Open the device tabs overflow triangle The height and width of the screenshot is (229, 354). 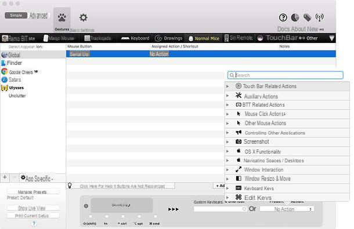331,38
